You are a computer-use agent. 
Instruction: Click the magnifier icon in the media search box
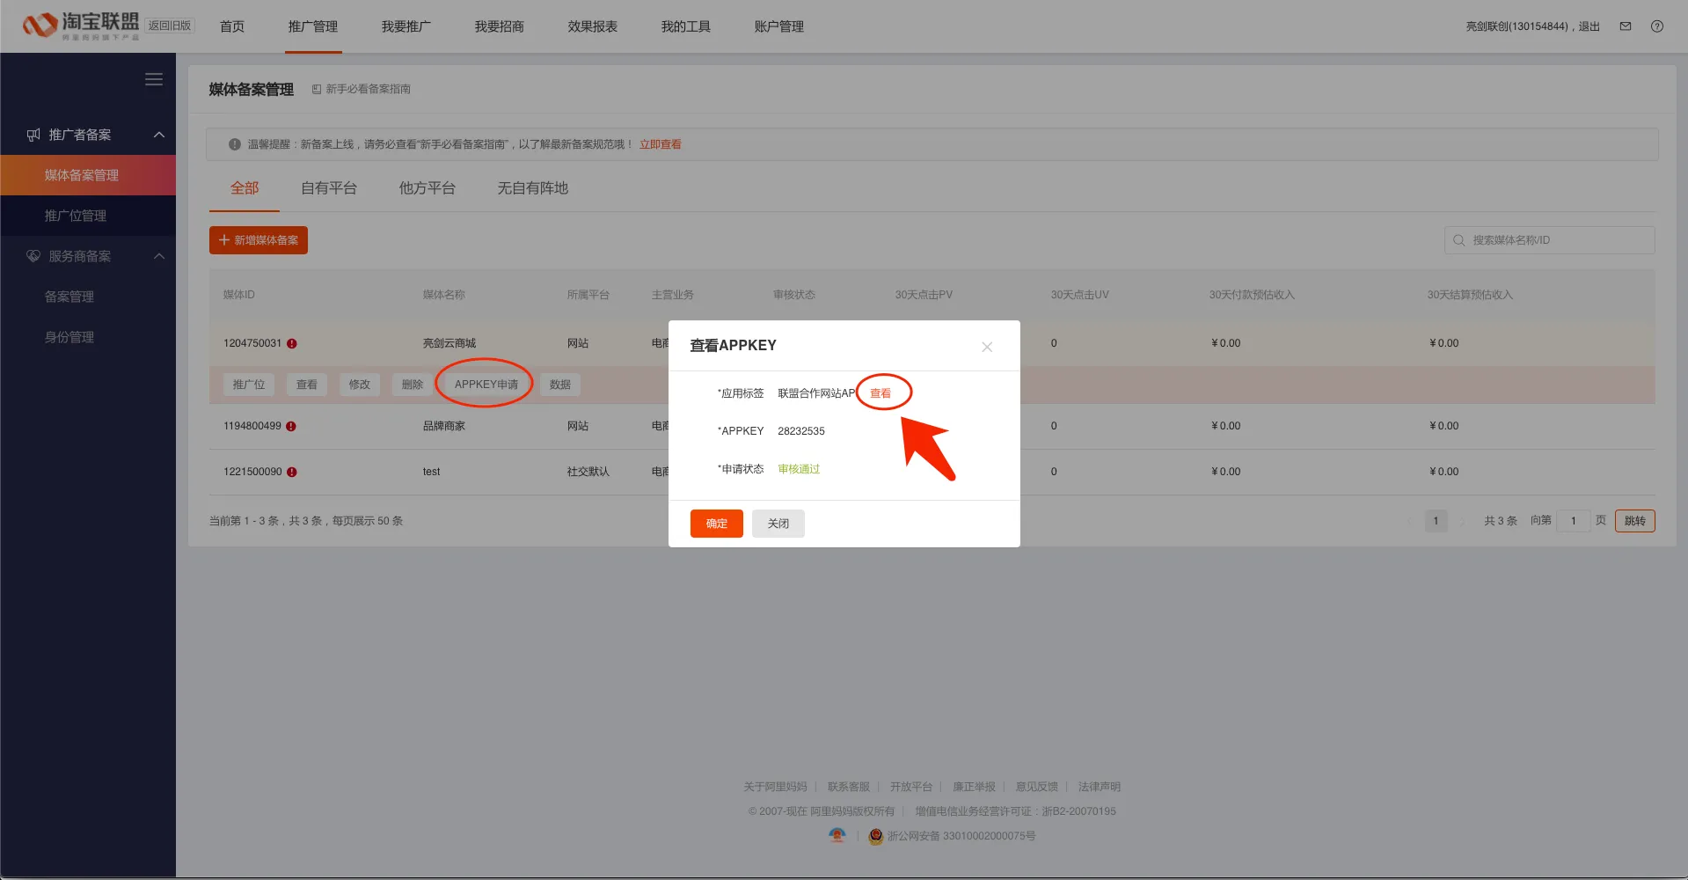(x=1459, y=240)
